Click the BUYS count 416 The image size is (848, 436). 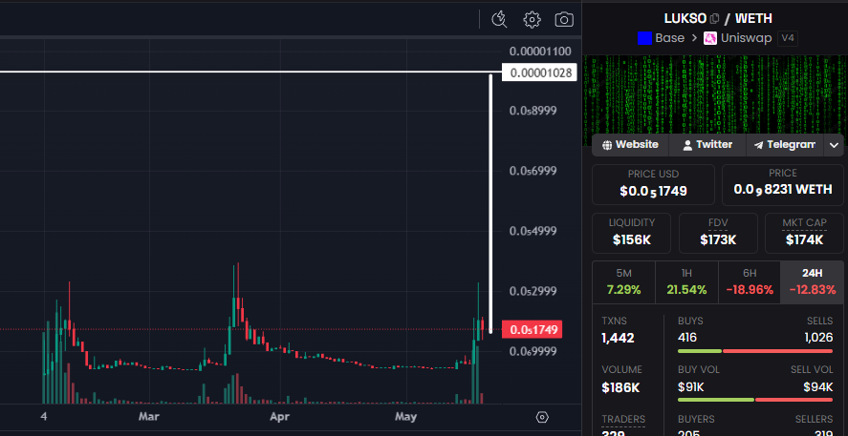click(686, 338)
